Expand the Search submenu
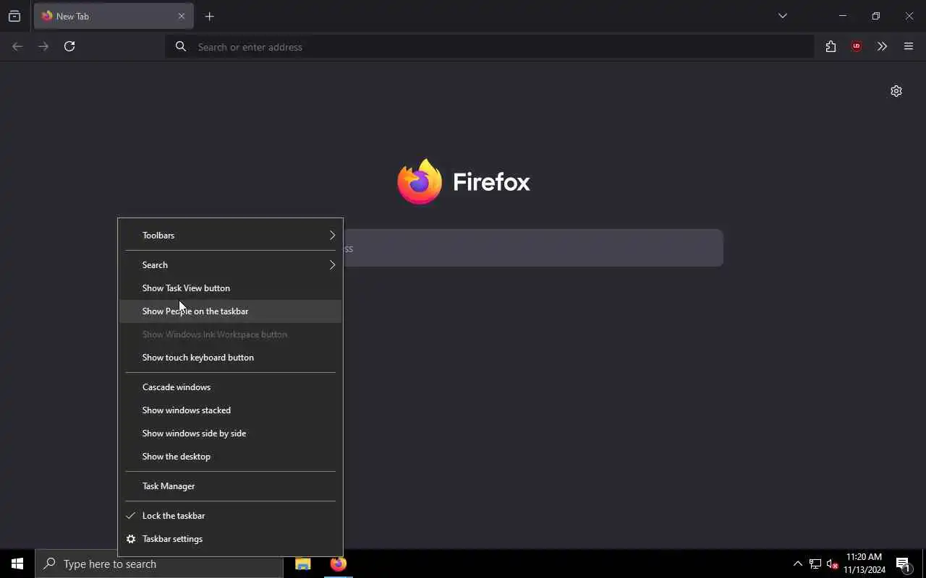926x578 pixels. point(230,265)
